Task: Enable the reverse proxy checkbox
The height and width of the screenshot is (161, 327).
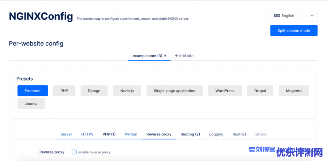Action: pos(74,152)
